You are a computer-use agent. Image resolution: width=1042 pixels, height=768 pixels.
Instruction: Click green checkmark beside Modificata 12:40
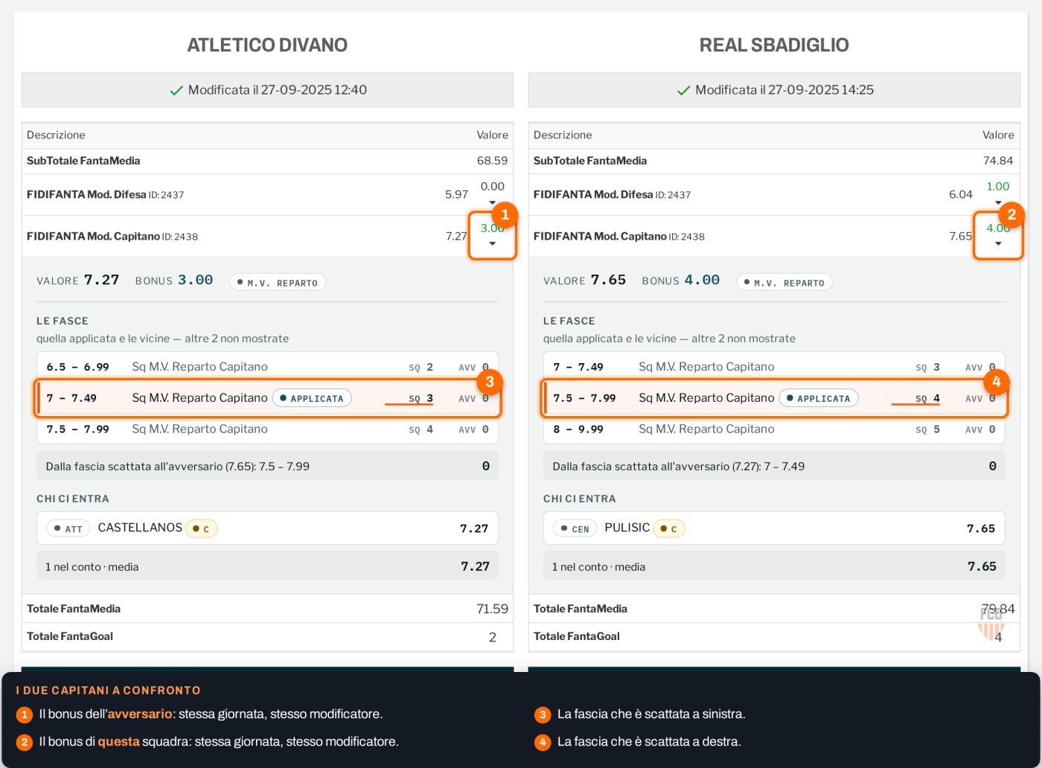pyautogui.click(x=176, y=90)
